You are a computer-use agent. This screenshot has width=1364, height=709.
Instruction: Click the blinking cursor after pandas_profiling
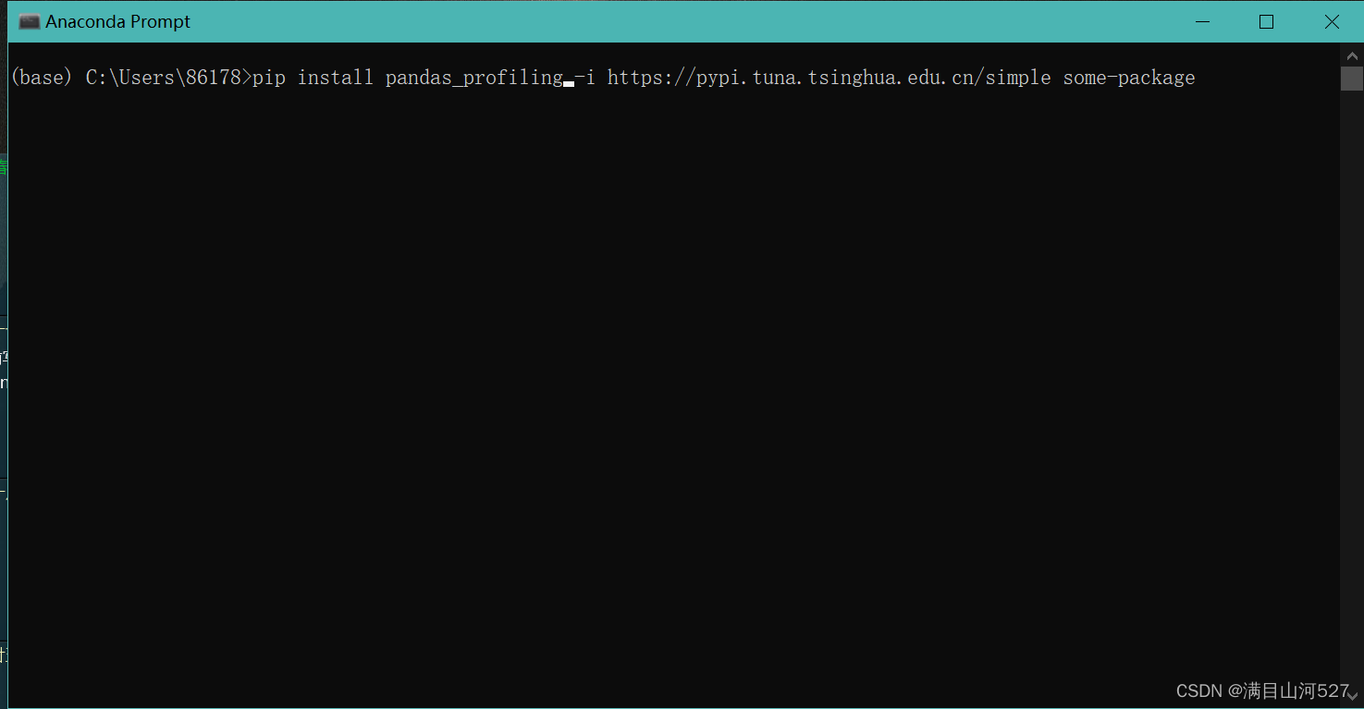(x=569, y=83)
